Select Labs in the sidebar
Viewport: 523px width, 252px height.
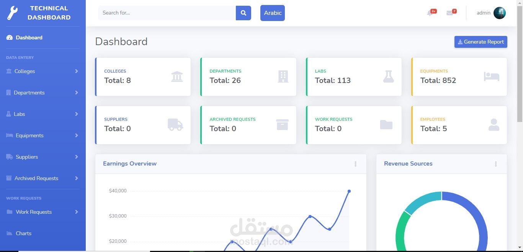(x=43, y=114)
